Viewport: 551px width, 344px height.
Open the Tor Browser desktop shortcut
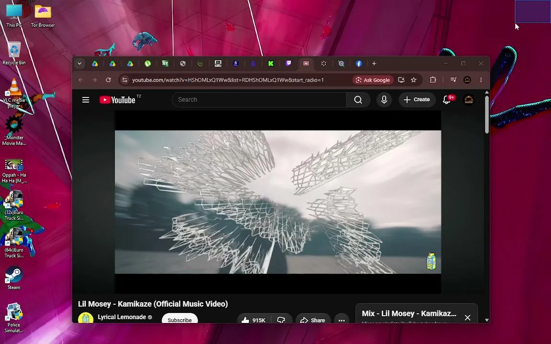pyautogui.click(x=43, y=16)
